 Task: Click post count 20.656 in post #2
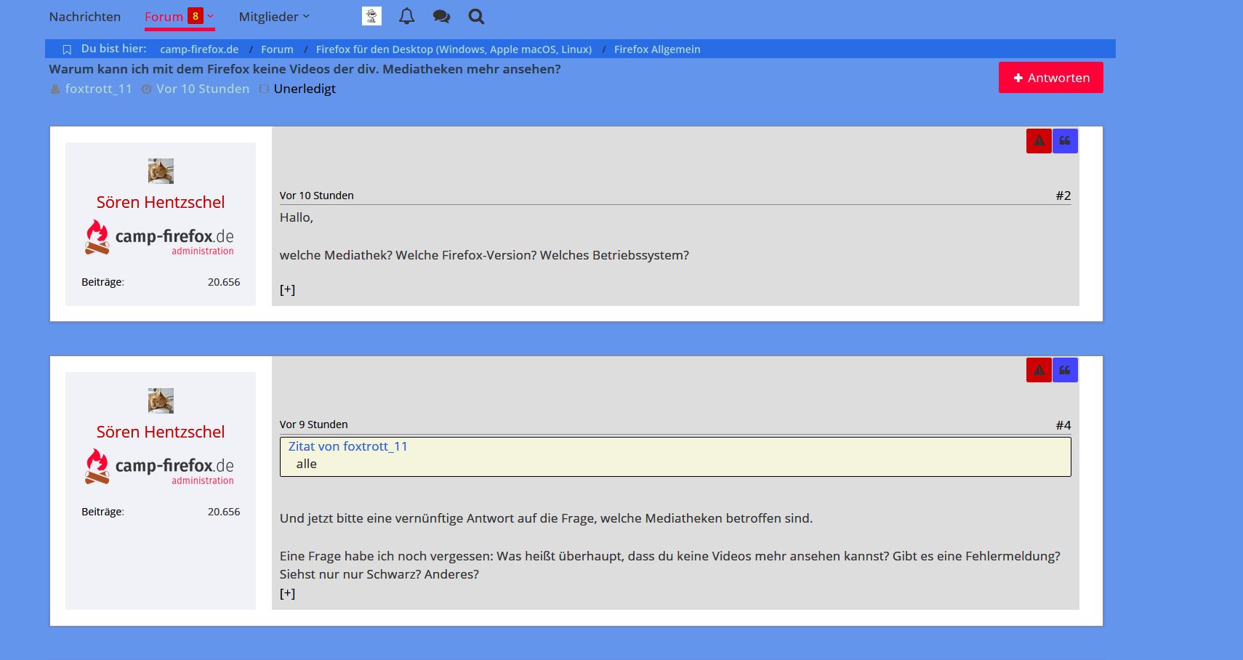tap(224, 282)
